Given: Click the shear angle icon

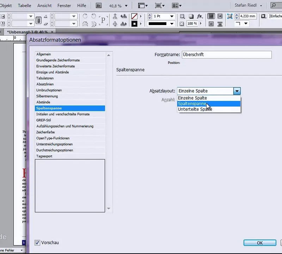Looking at the screenshot, I should point(46,24).
